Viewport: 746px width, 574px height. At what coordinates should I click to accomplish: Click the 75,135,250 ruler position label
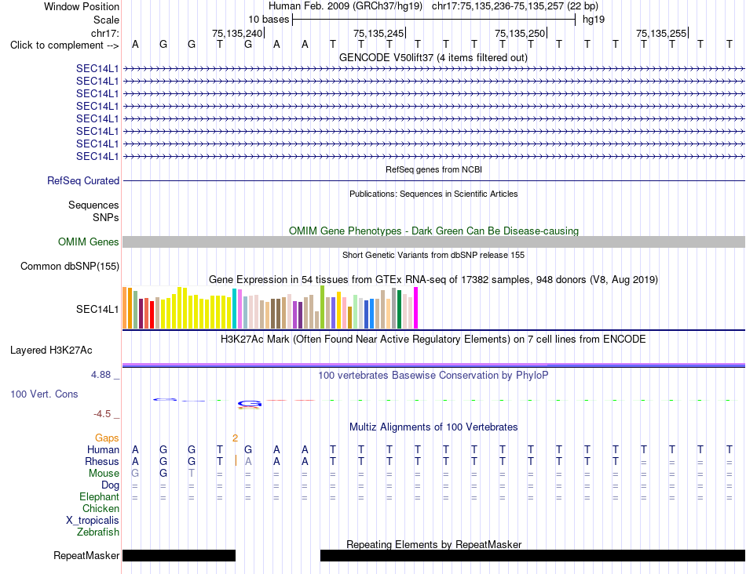pyautogui.click(x=520, y=33)
